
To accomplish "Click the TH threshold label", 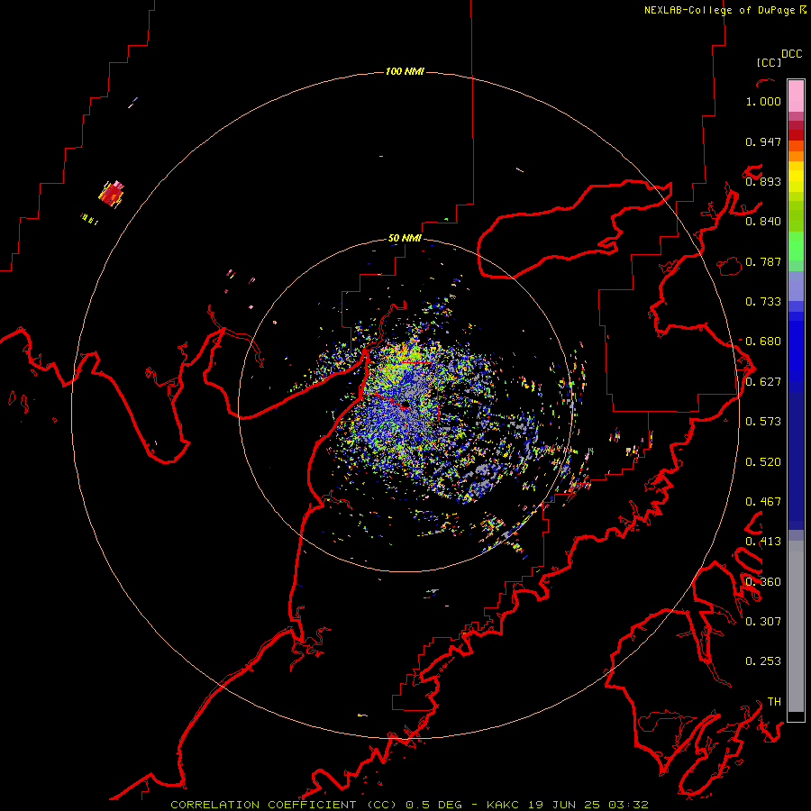I will click(x=774, y=702).
